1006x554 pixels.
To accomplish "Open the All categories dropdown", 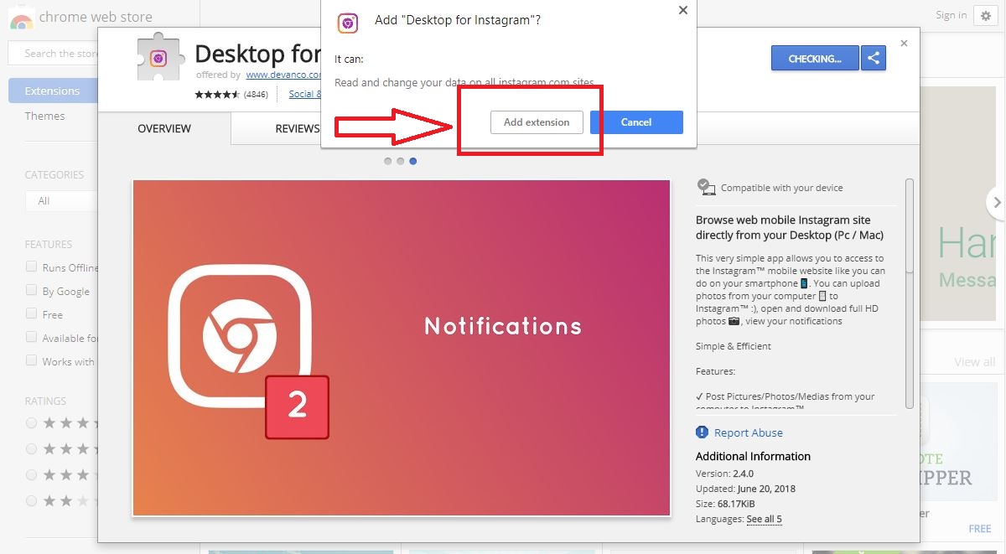I will tap(60, 200).
